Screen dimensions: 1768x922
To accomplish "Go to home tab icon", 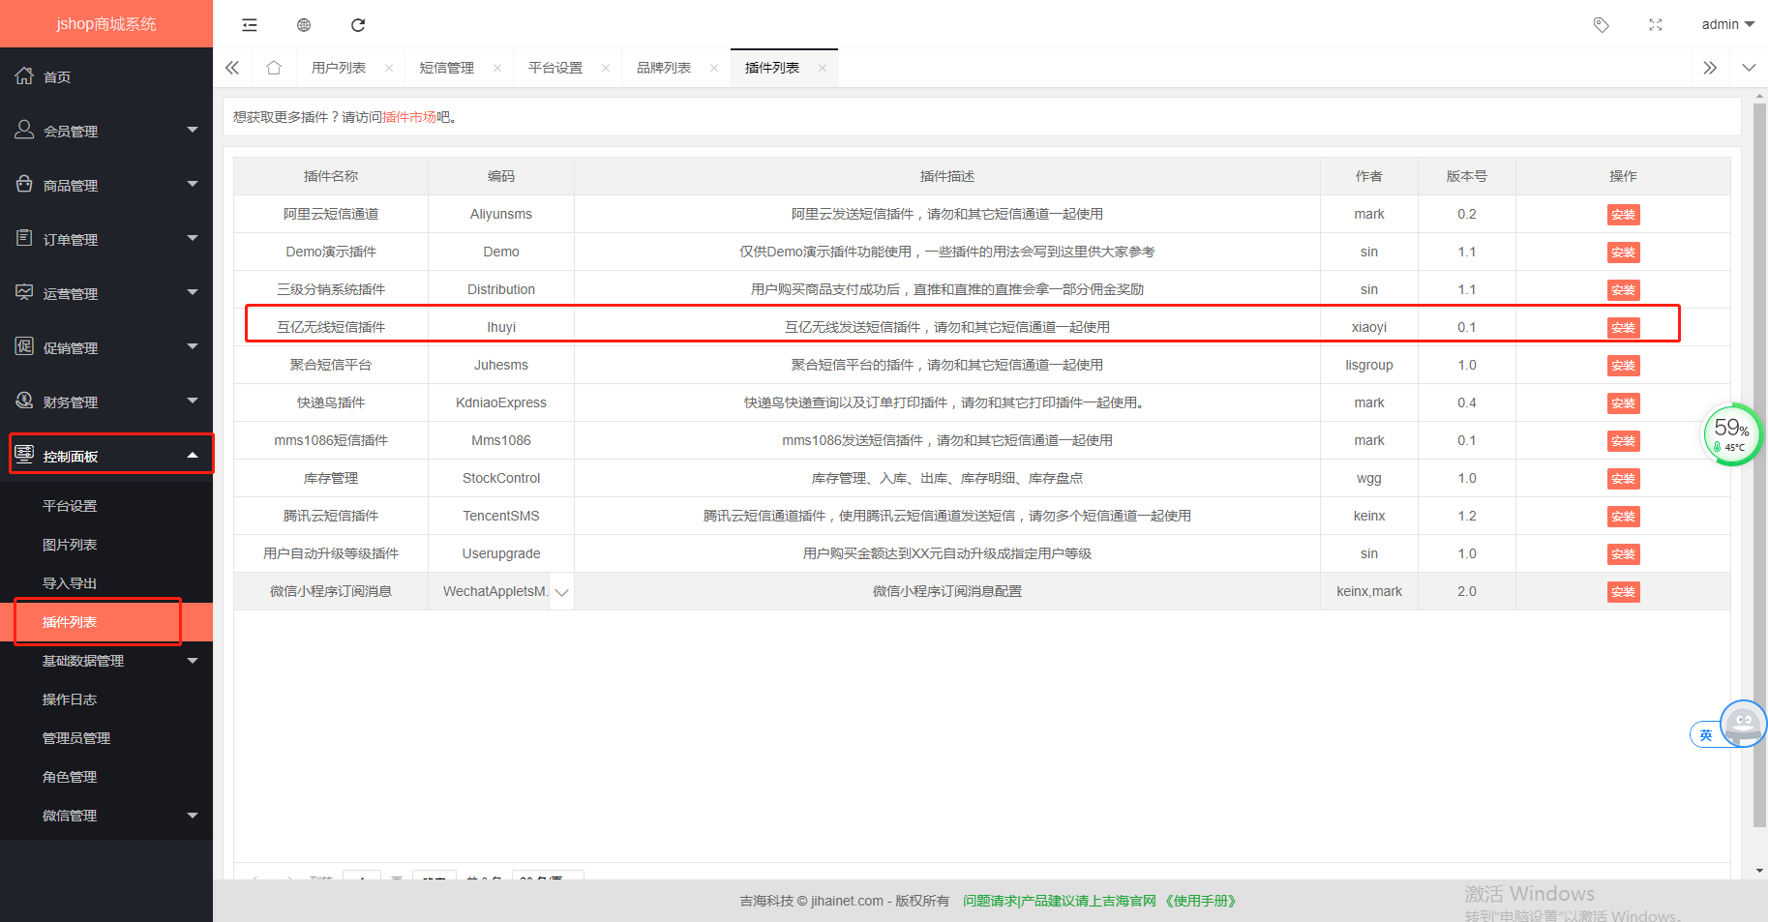I will point(274,68).
